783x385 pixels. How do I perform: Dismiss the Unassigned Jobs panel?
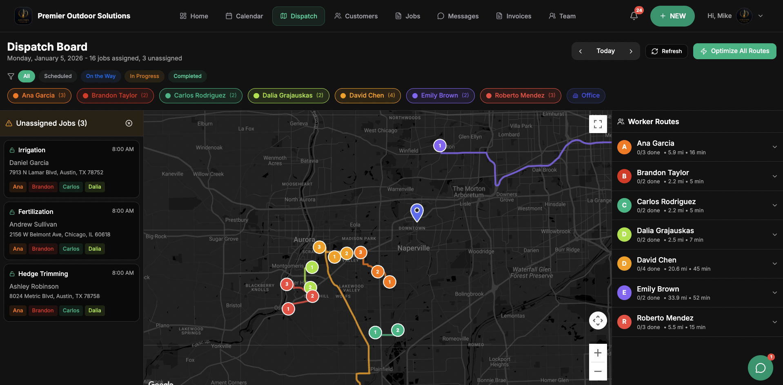[129, 123]
